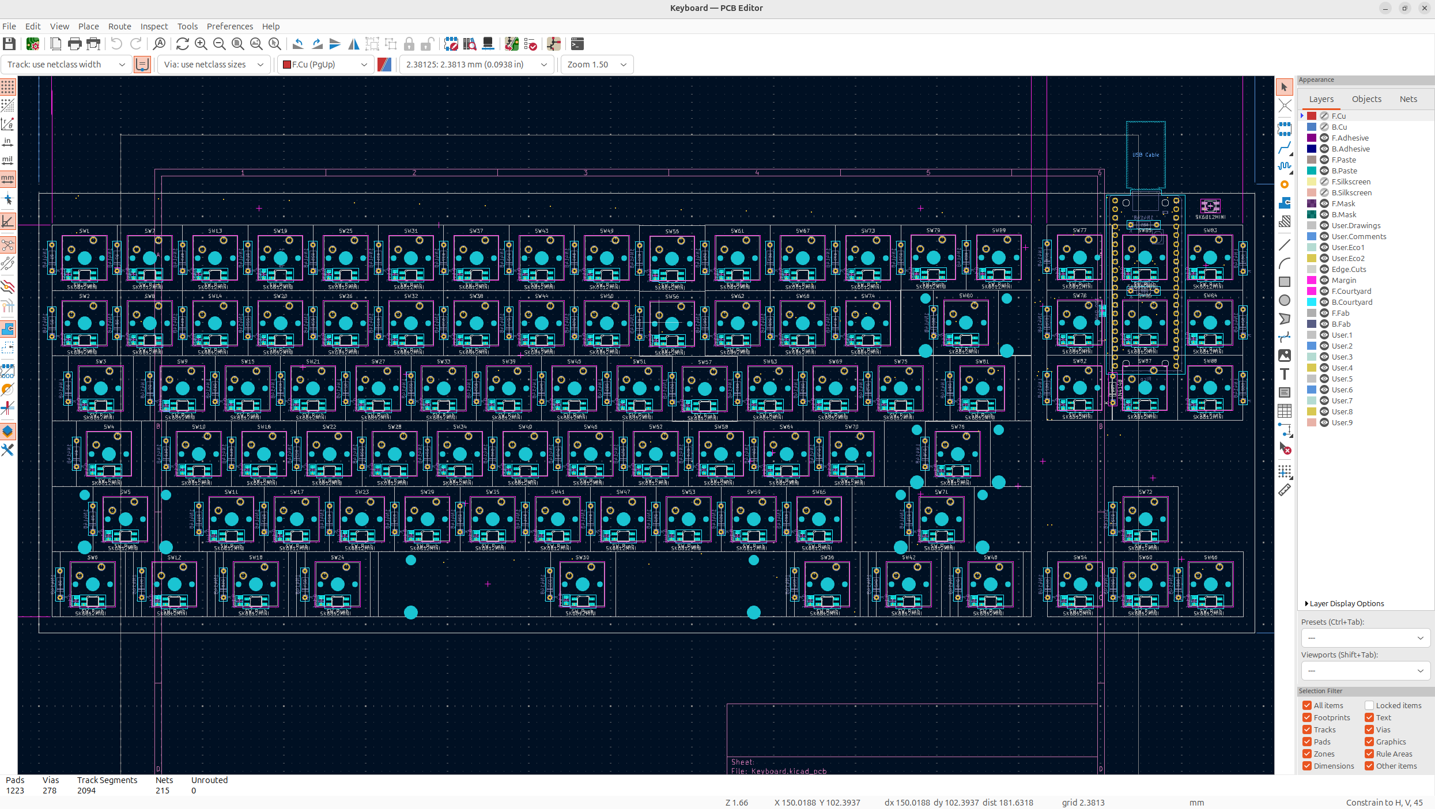Viewport: 1435px width, 809px height.
Task: Mirror the selected item
Action: [x=354, y=44]
